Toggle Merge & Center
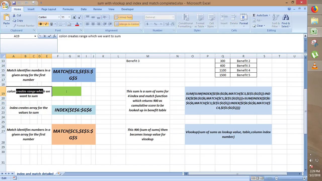Viewport: 322px width, 181px height. click(127, 24)
